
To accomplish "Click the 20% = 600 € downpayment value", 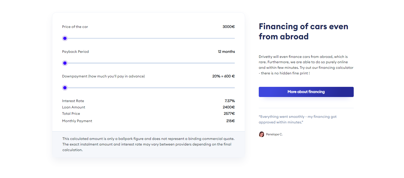I will (223, 76).
